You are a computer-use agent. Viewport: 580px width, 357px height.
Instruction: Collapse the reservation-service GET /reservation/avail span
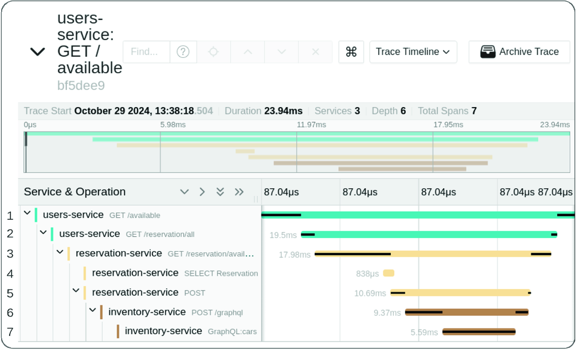pyautogui.click(x=60, y=252)
